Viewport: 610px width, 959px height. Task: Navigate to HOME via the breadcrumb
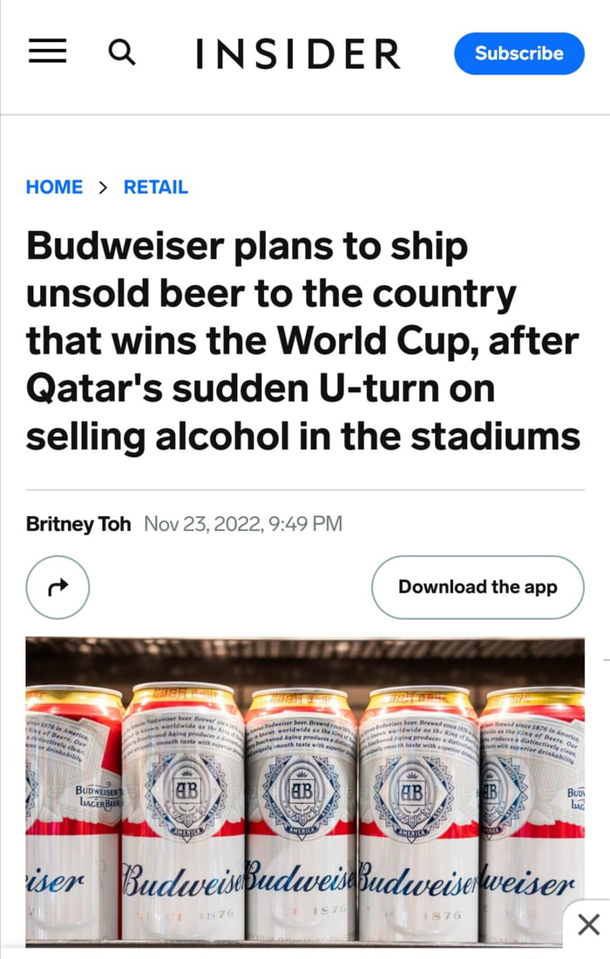[x=54, y=187]
